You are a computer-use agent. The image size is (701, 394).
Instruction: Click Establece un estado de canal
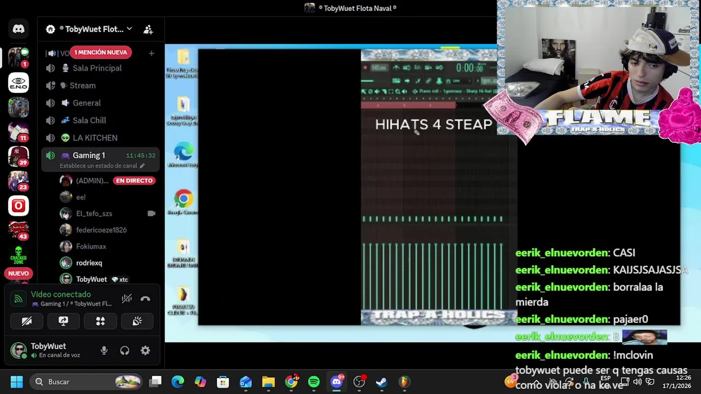click(x=102, y=166)
